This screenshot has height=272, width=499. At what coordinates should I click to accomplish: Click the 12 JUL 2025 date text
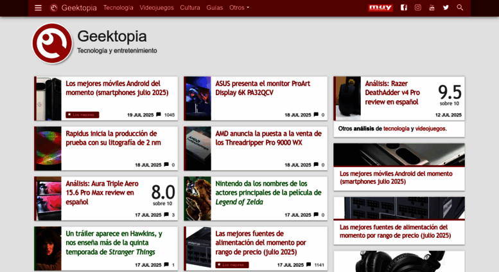coord(448,115)
